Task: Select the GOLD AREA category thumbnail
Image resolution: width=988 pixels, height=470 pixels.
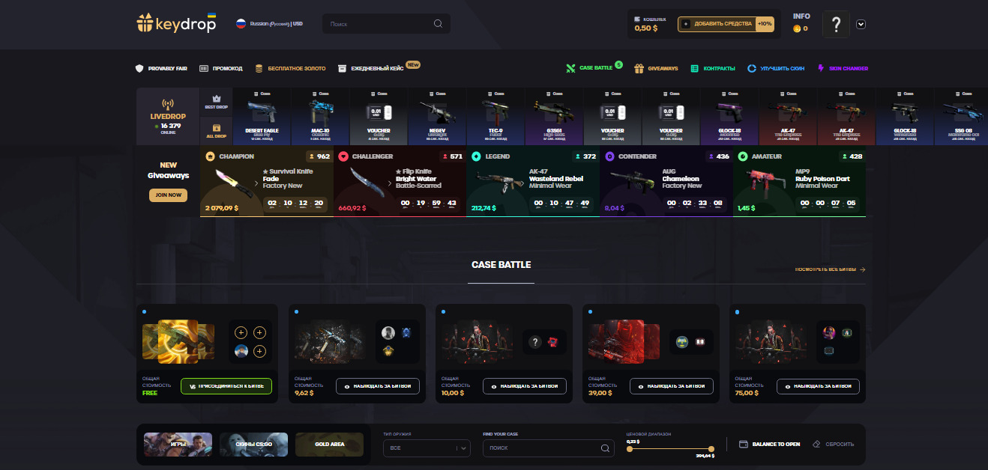Action: coord(329,444)
